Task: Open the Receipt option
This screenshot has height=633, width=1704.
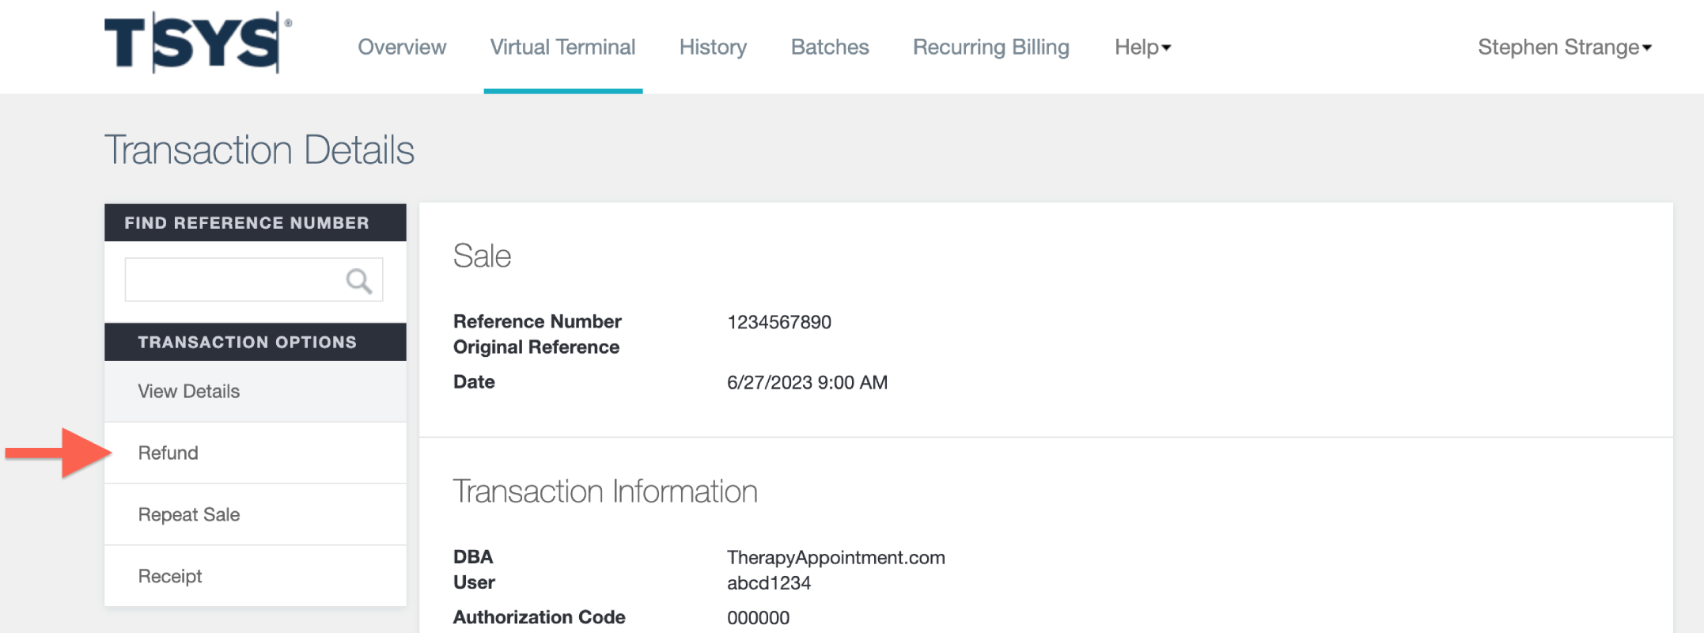Action: coord(255,576)
